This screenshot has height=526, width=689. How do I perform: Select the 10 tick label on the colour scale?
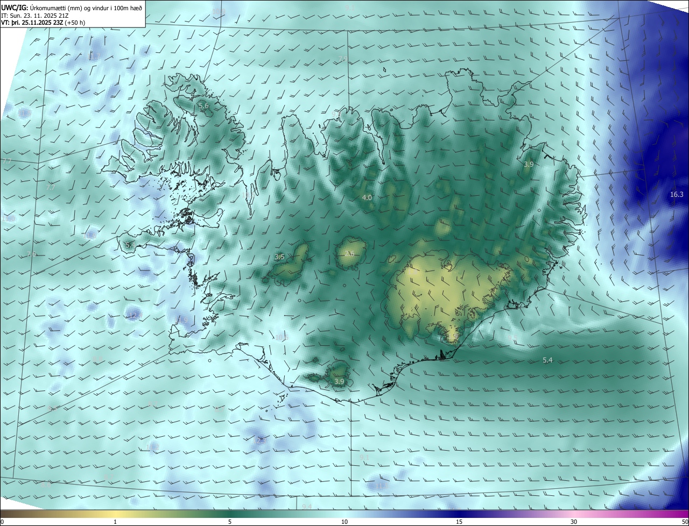pos(344,522)
